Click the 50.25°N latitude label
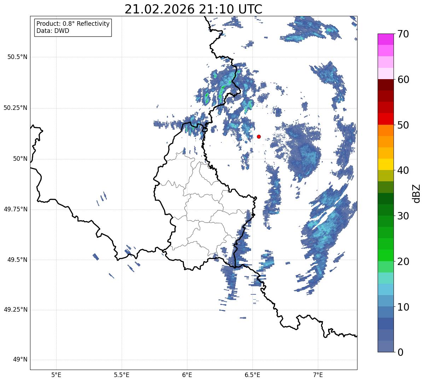 15,108
